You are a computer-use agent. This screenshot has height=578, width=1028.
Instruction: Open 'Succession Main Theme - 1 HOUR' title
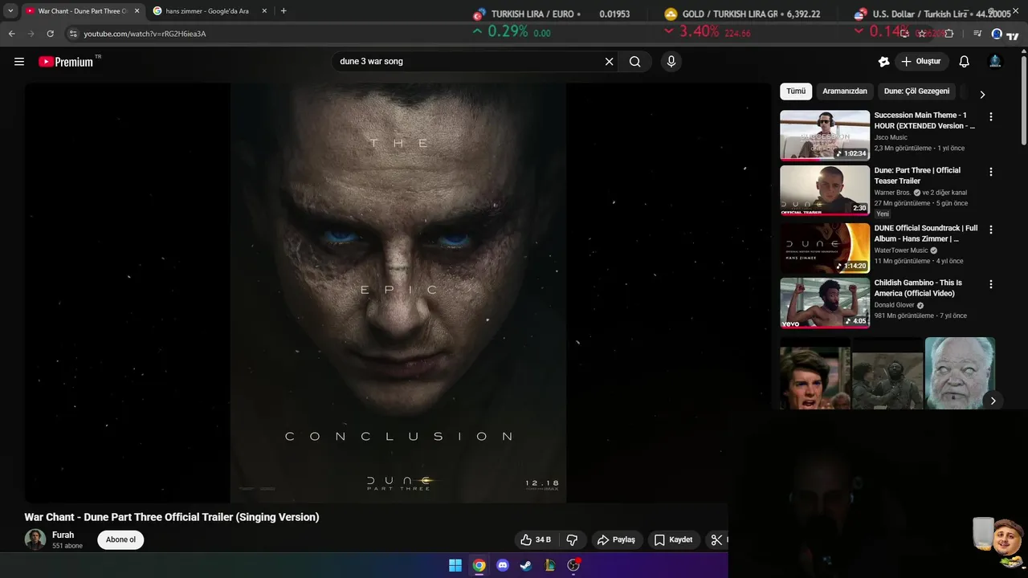tap(924, 120)
